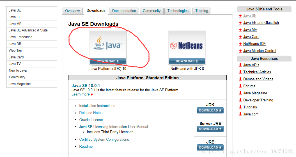Open Java SE link under SDKs and Tools
The height and width of the screenshot is (157, 296).
click(250, 16)
